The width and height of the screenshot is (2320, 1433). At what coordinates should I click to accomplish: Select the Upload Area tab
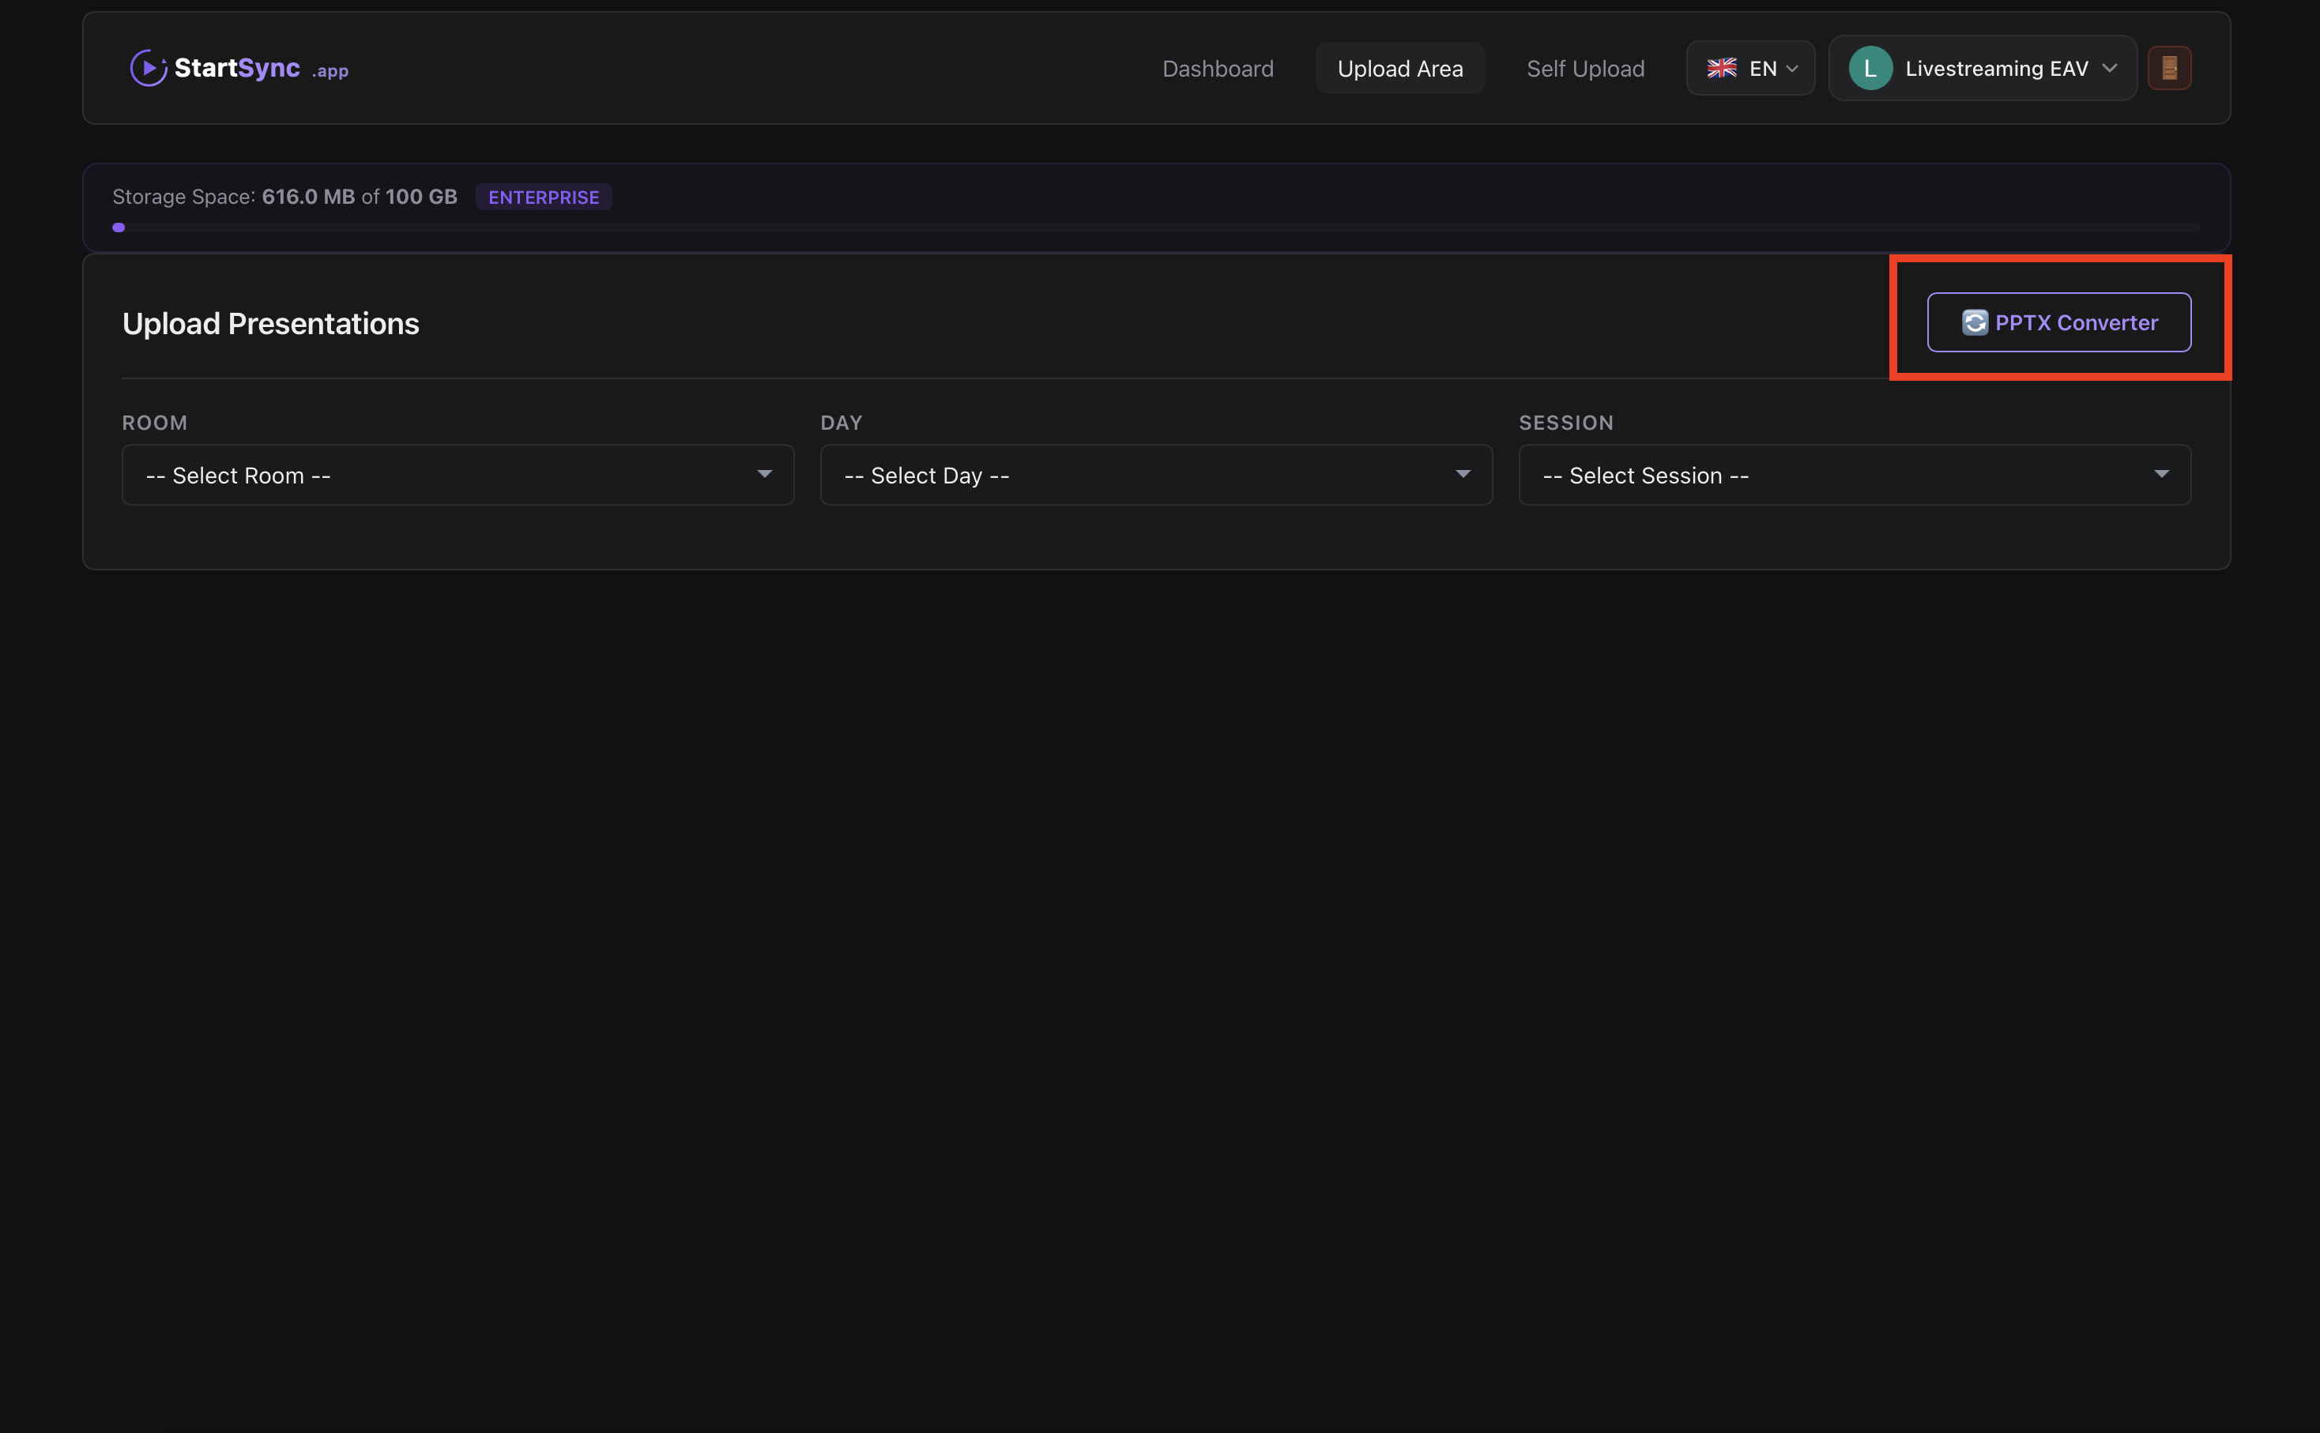tap(1399, 68)
